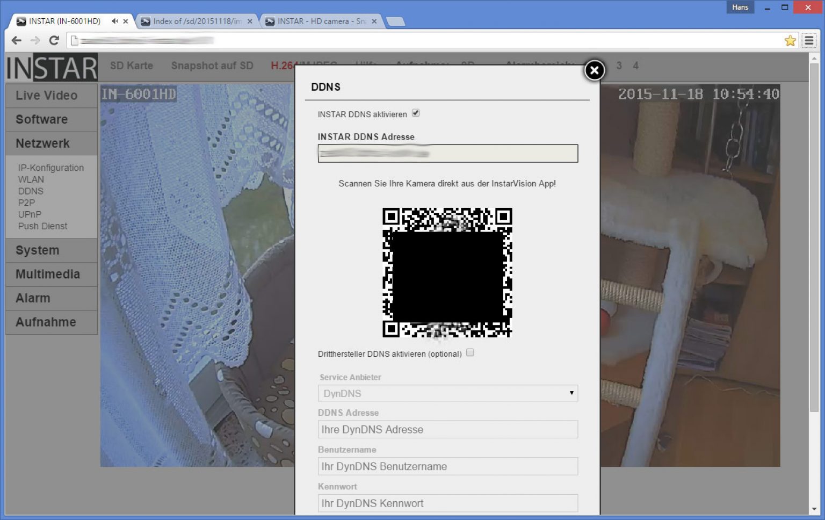Select alarm area number 4
The width and height of the screenshot is (825, 520).
click(636, 66)
